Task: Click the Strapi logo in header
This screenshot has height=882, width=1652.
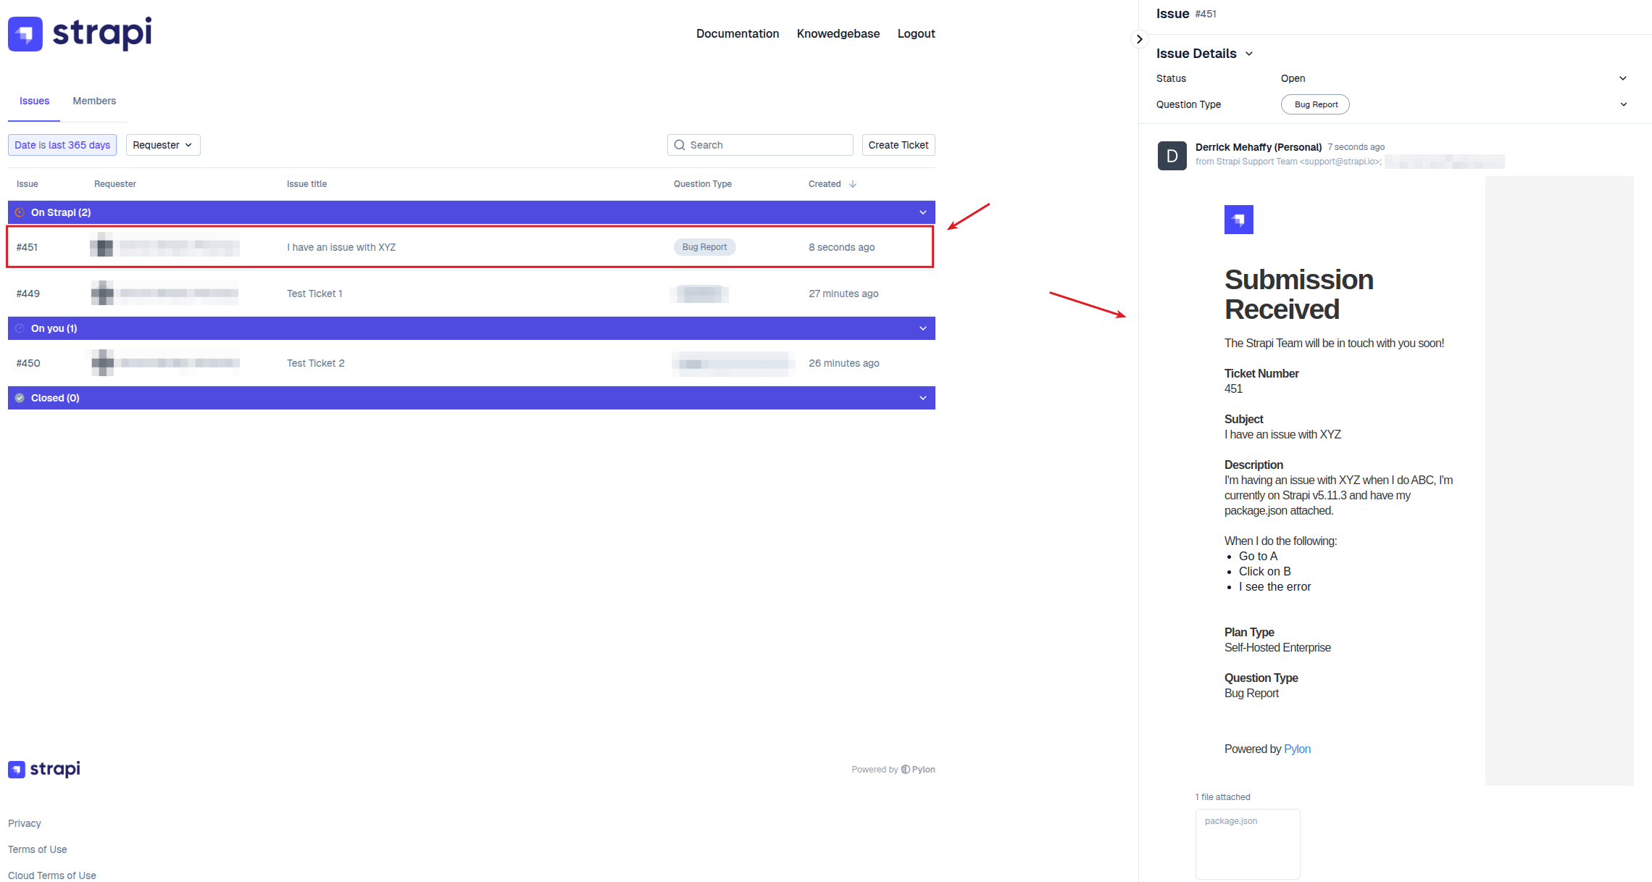Action: pos(80,33)
